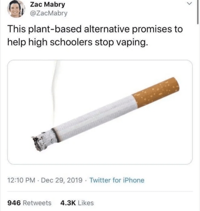View the 946 Retweets list
Image resolution: width=200 pixels, height=211 pixels.
pos(29,203)
